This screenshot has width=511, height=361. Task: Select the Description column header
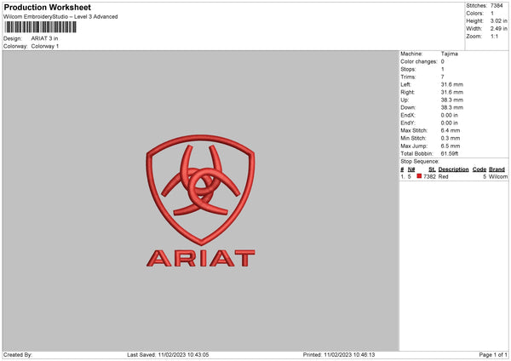coord(453,169)
